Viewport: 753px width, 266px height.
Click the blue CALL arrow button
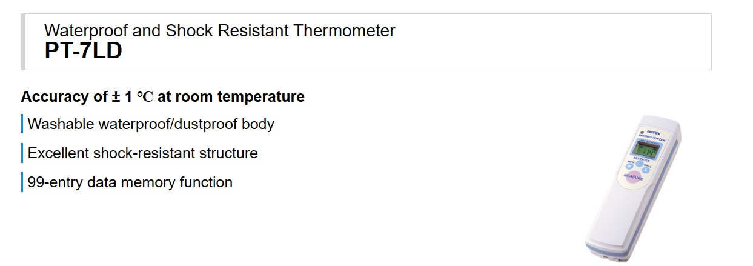645,170
